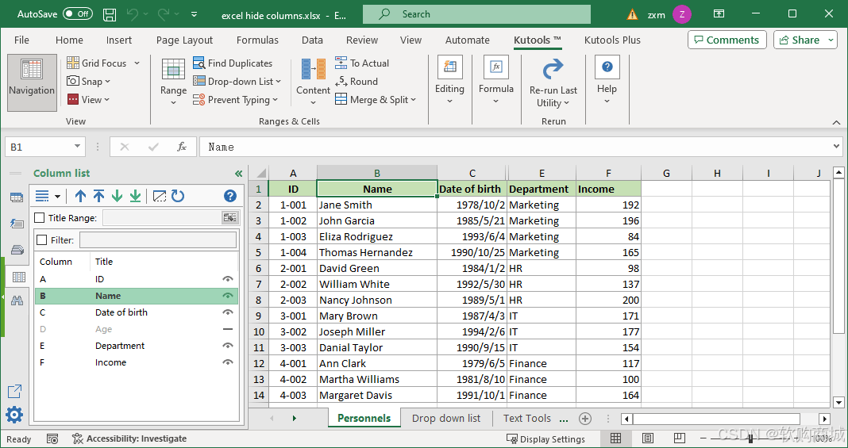Image resolution: width=848 pixels, height=448 pixels.
Task: Click the Re-run Last Utility arrow icon
Action: point(553,70)
